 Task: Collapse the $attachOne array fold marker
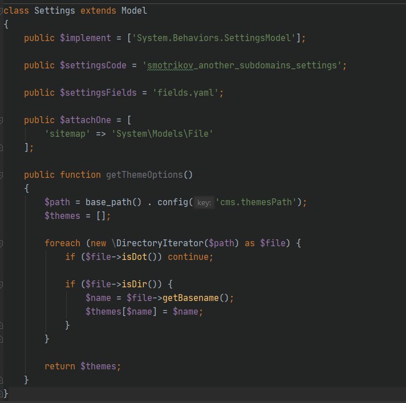(1, 120)
